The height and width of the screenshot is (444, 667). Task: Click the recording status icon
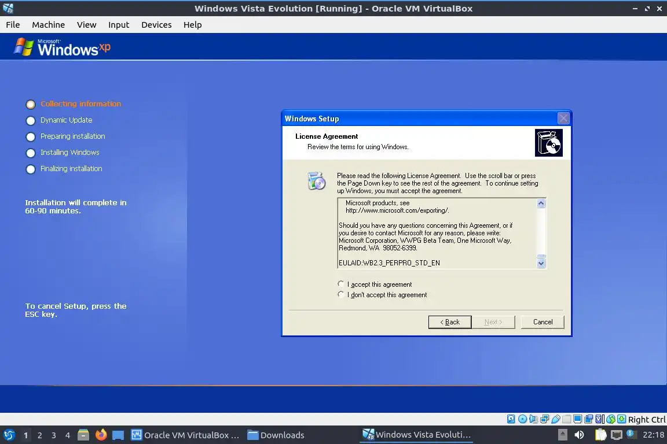click(589, 419)
